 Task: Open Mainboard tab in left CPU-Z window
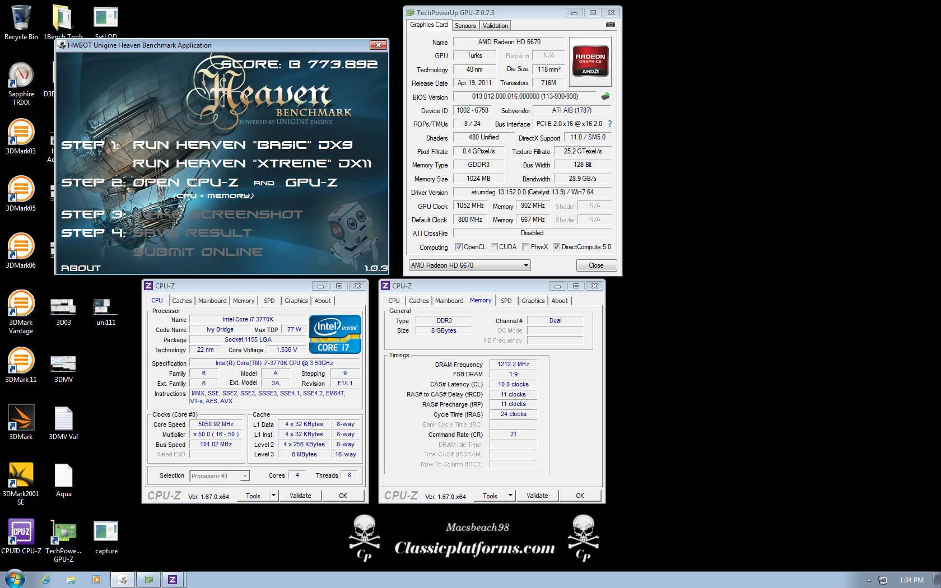click(212, 301)
